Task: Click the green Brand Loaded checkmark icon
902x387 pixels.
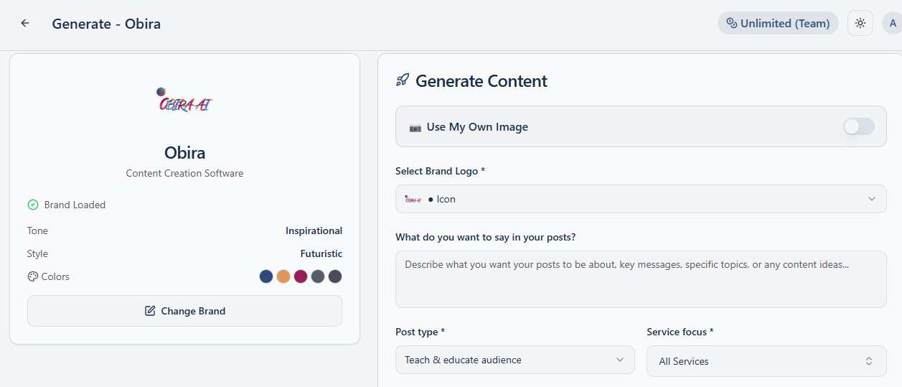Action: coord(33,205)
